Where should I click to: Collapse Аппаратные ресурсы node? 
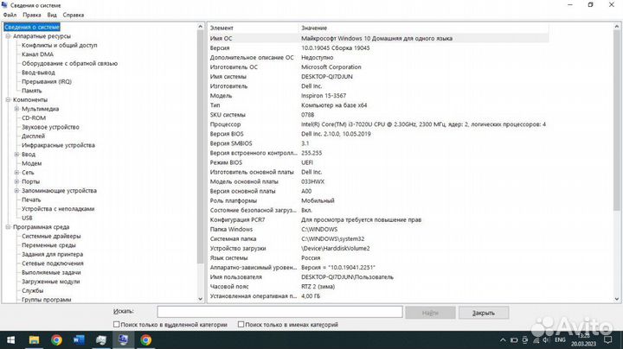tap(8, 36)
